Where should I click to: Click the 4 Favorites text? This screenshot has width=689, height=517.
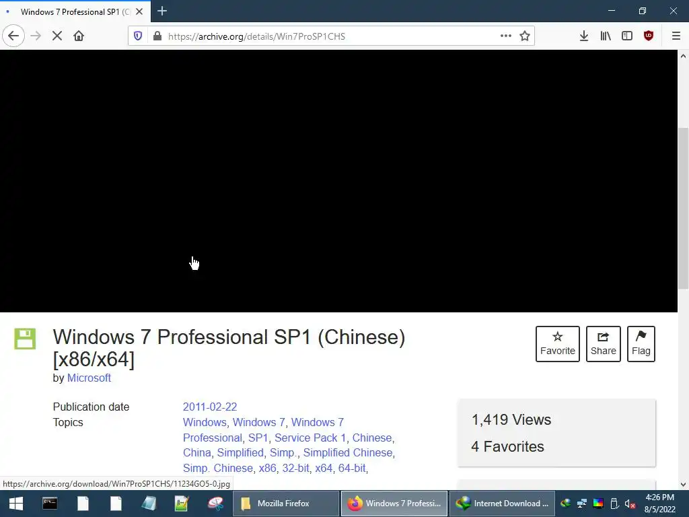(507, 447)
